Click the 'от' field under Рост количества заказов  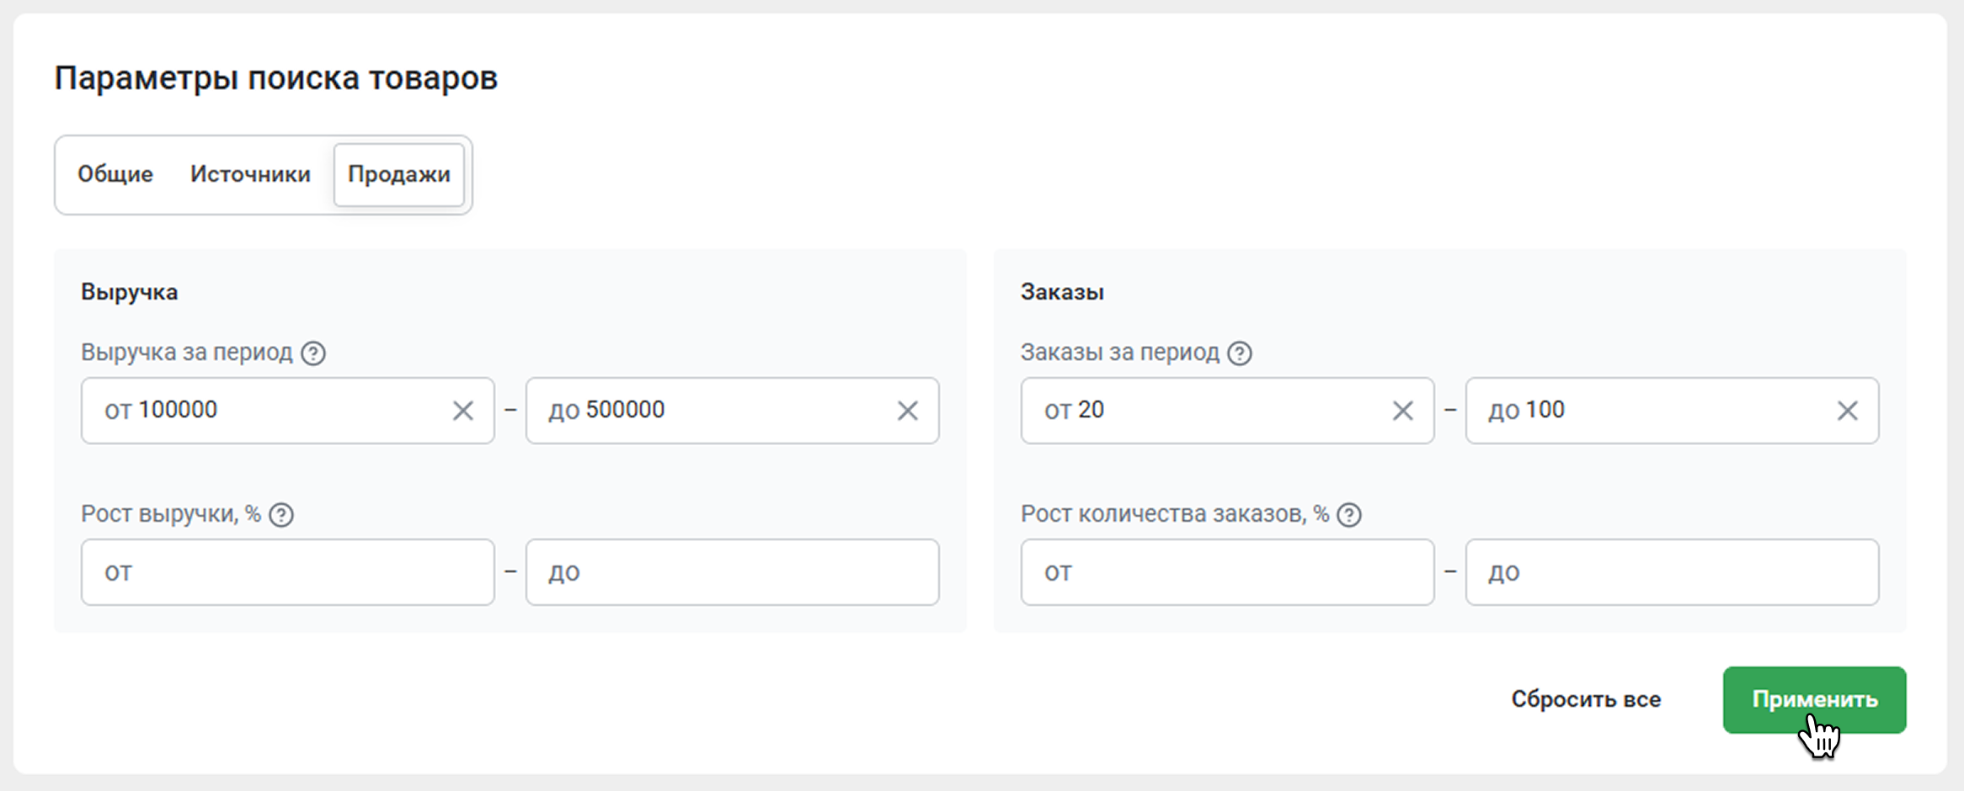[1228, 572]
